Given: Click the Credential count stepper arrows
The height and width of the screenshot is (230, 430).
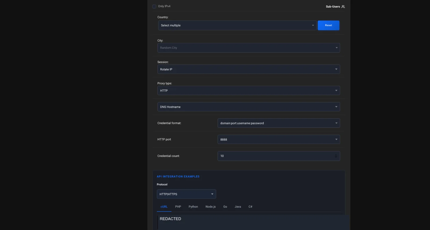Looking at the screenshot, I should click(x=336, y=156).
